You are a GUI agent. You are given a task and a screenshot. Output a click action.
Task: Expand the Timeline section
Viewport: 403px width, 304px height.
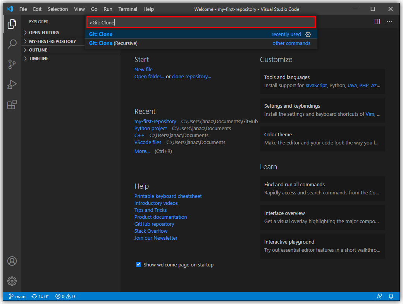click(x=71, y=58)
